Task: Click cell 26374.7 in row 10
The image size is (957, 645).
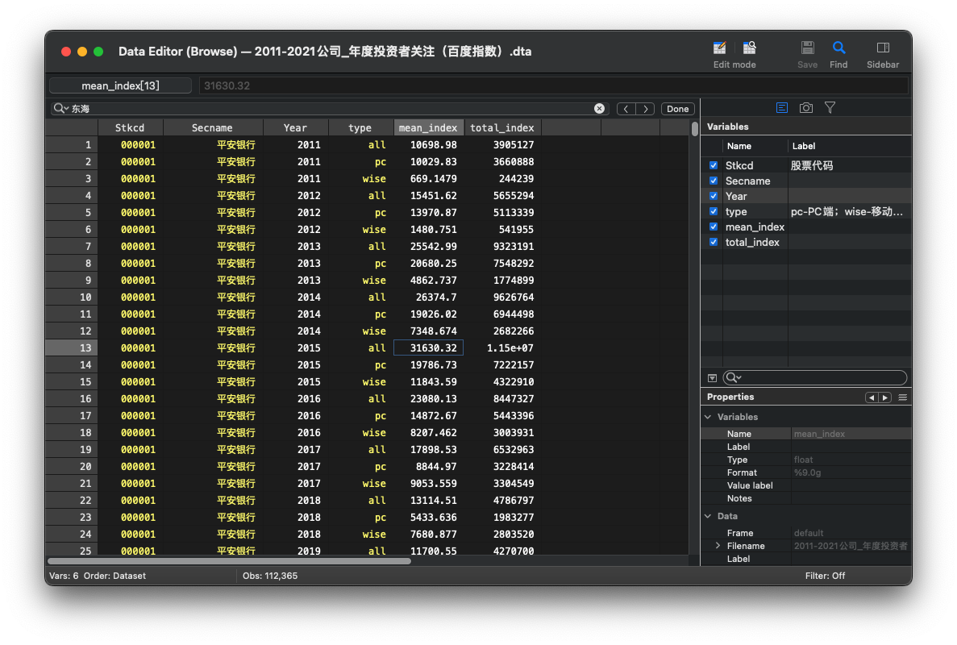Action: pos(428,298)
